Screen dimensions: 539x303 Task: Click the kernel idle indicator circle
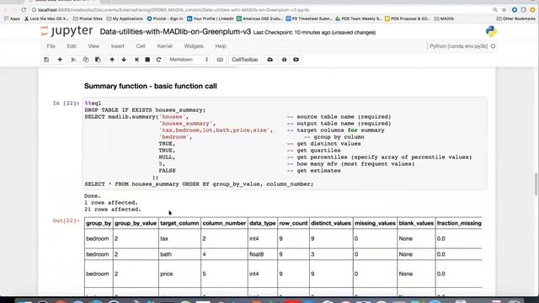(x=494, y=46)
